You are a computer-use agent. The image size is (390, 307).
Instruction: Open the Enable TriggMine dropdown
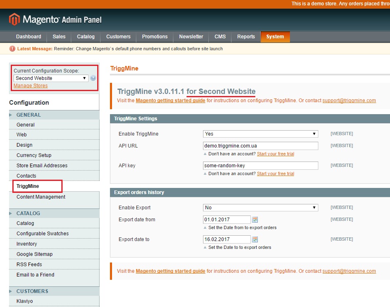pyautogui.click(x=260, y=134)
